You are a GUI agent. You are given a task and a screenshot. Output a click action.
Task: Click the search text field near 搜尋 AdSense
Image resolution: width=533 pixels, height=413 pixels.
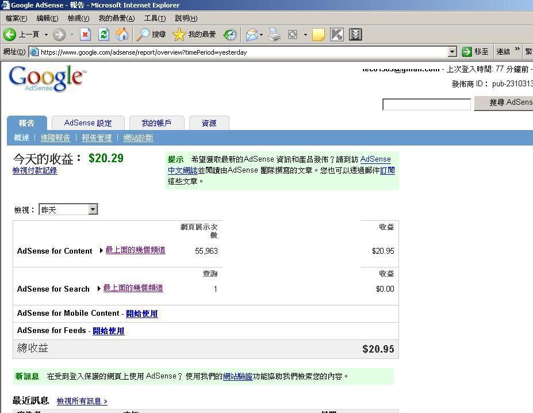[x=426, y=104]
